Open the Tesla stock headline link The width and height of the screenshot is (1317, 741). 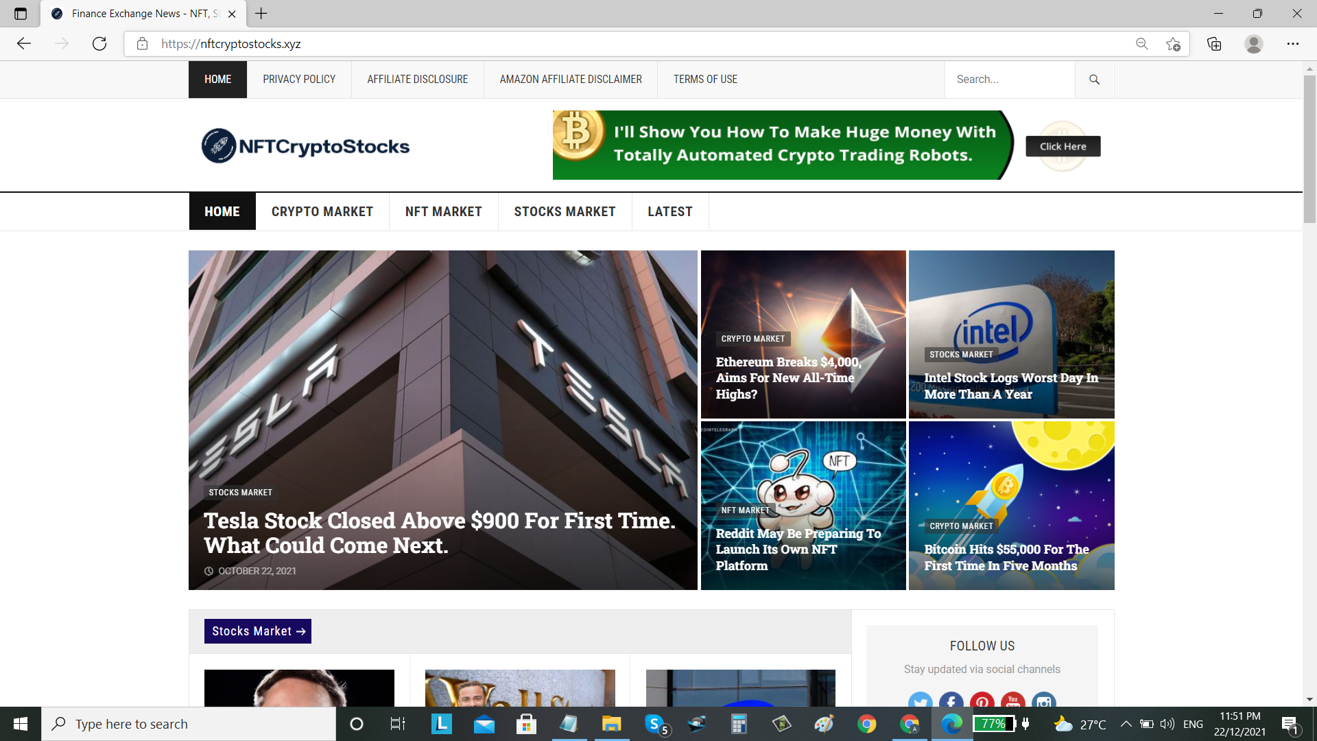pyautogui.click(x=440, y=532)
